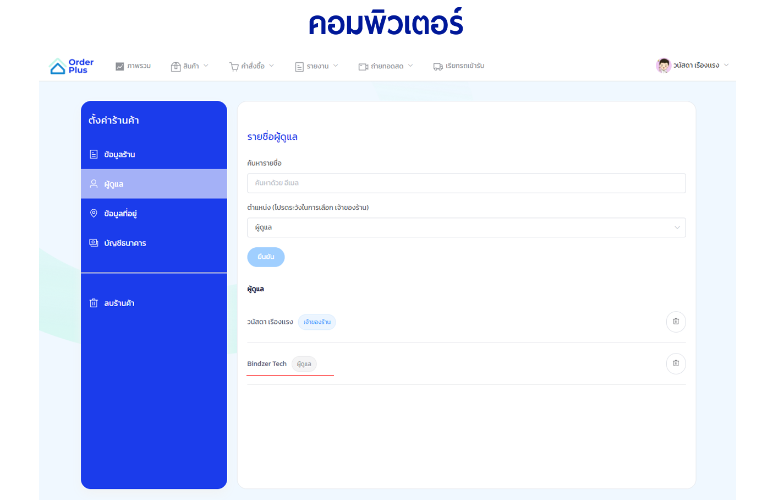Select ข้อมูลร้าน in the settings sidebar

(154, 154)
